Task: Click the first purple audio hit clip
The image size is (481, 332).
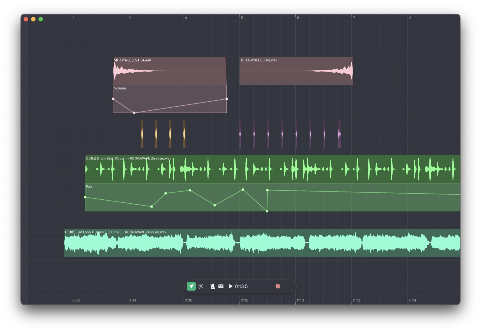Action: (x=240, y=134)
